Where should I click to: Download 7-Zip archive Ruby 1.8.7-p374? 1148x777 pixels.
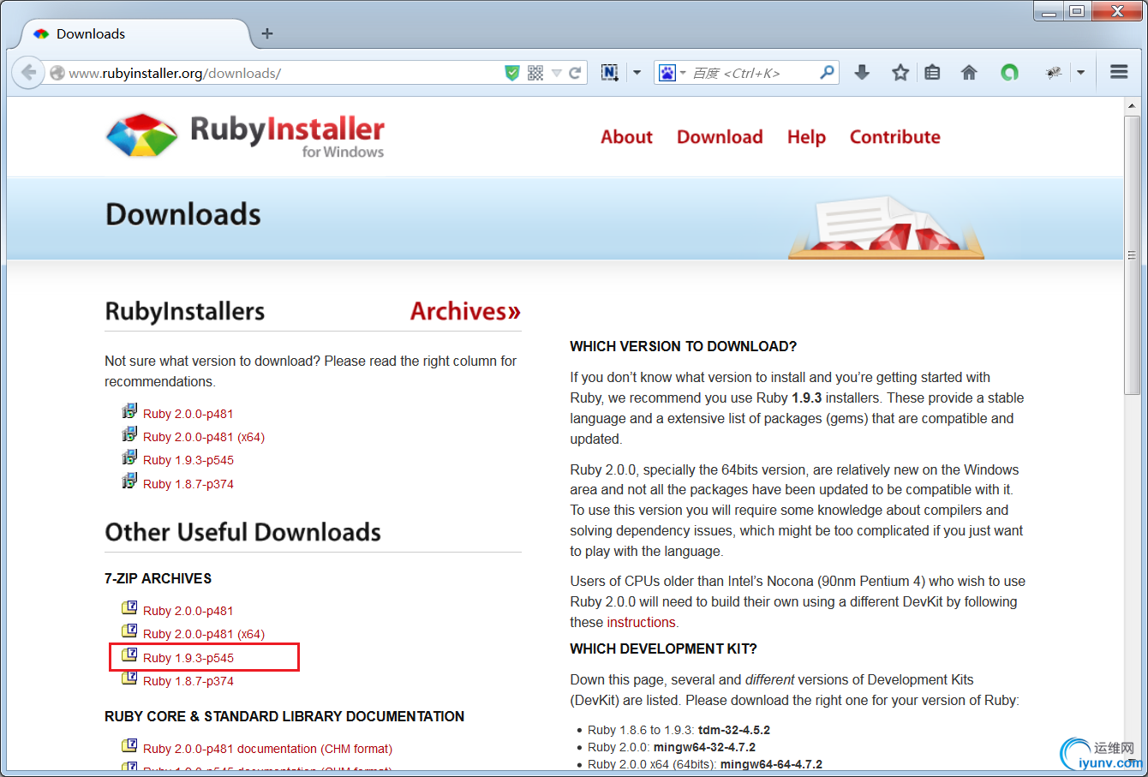pyautogui.click(x=188, y=681)
